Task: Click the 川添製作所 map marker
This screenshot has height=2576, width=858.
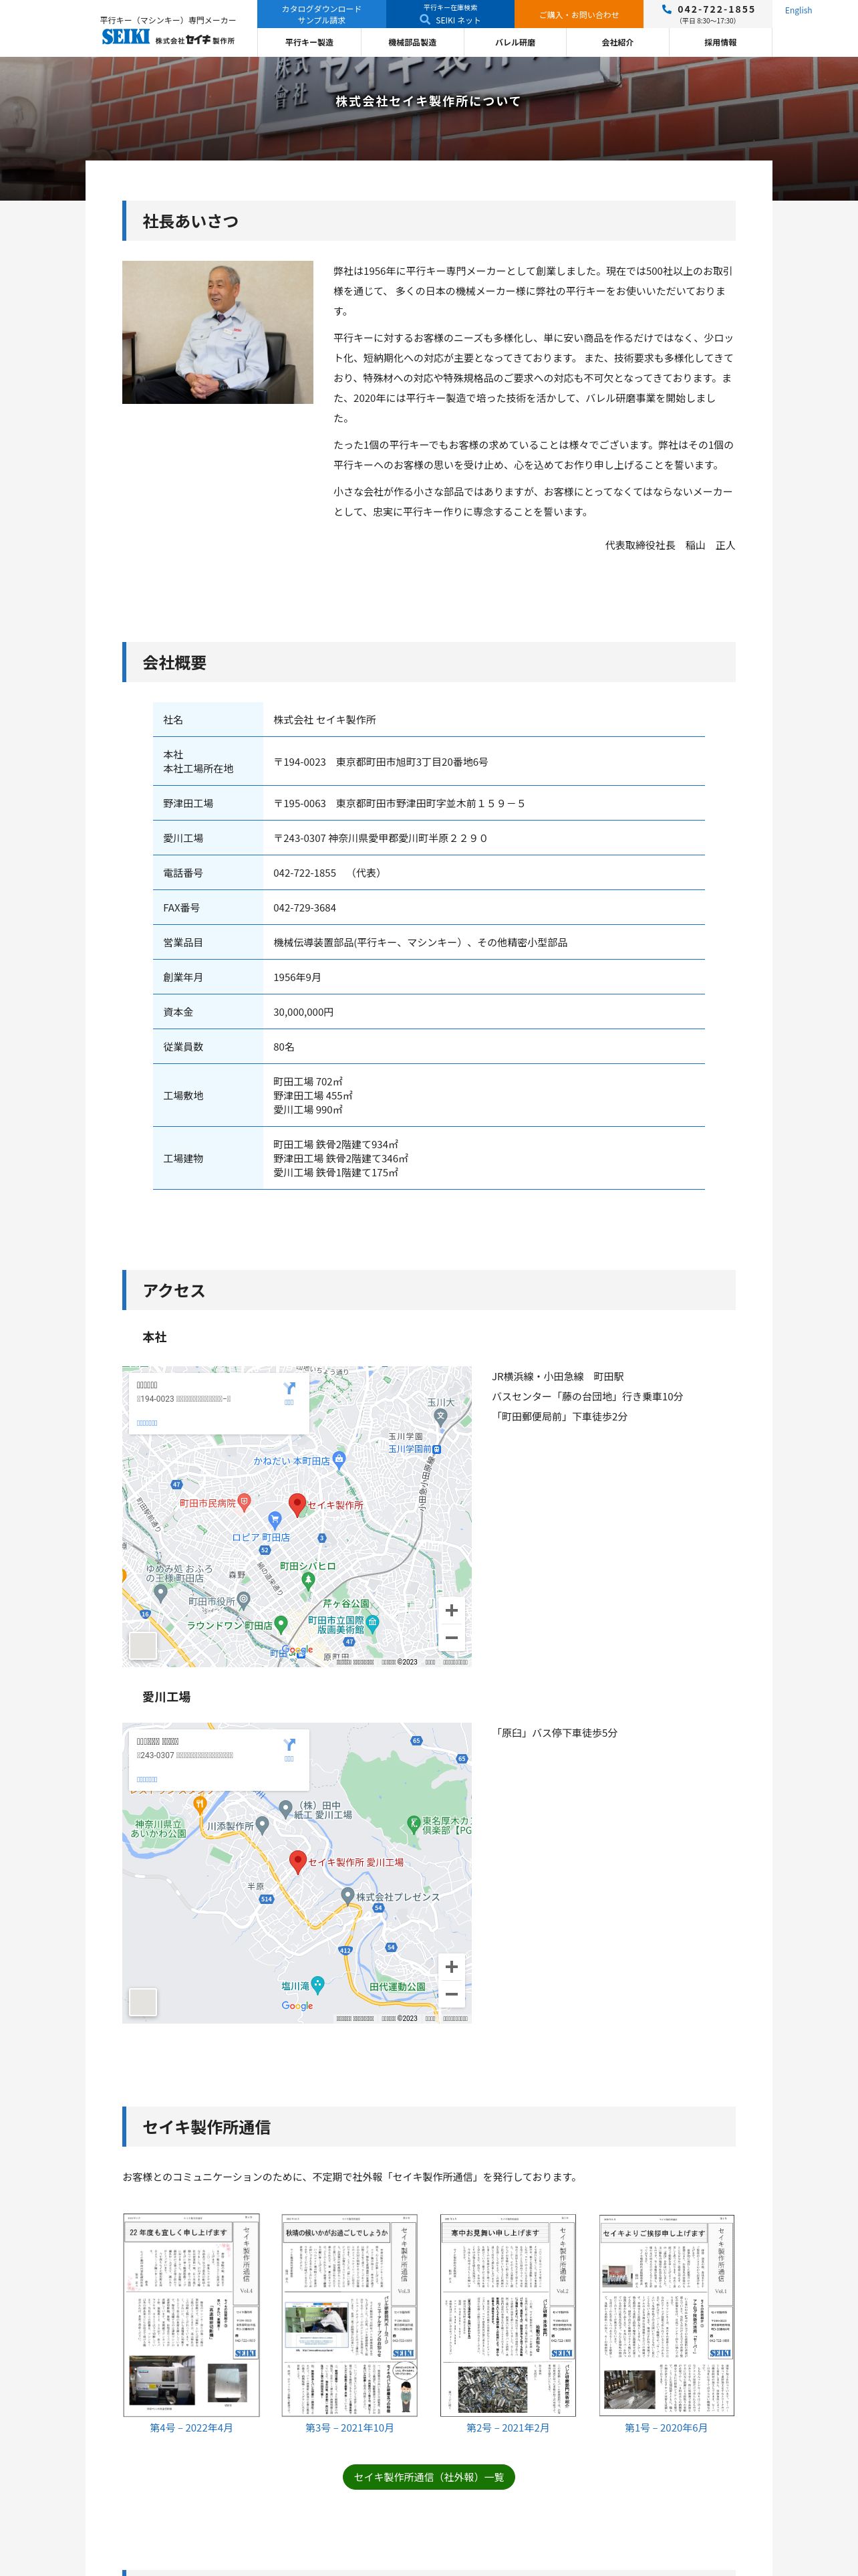Action: tap(263, 1824)
